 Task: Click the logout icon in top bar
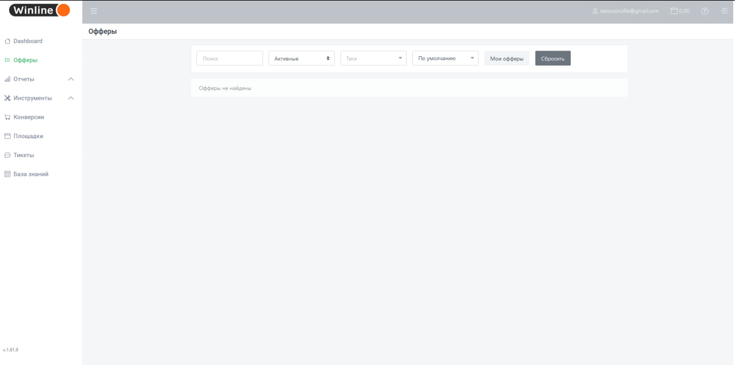pos(724,11)
